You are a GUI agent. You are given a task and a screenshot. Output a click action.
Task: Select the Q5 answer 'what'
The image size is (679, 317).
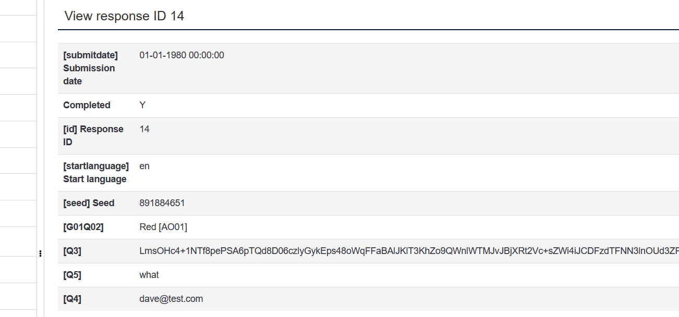[x=149, y=275]
